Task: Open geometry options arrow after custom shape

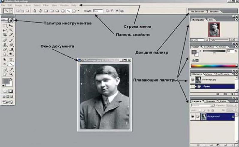Action: point(78,11)
